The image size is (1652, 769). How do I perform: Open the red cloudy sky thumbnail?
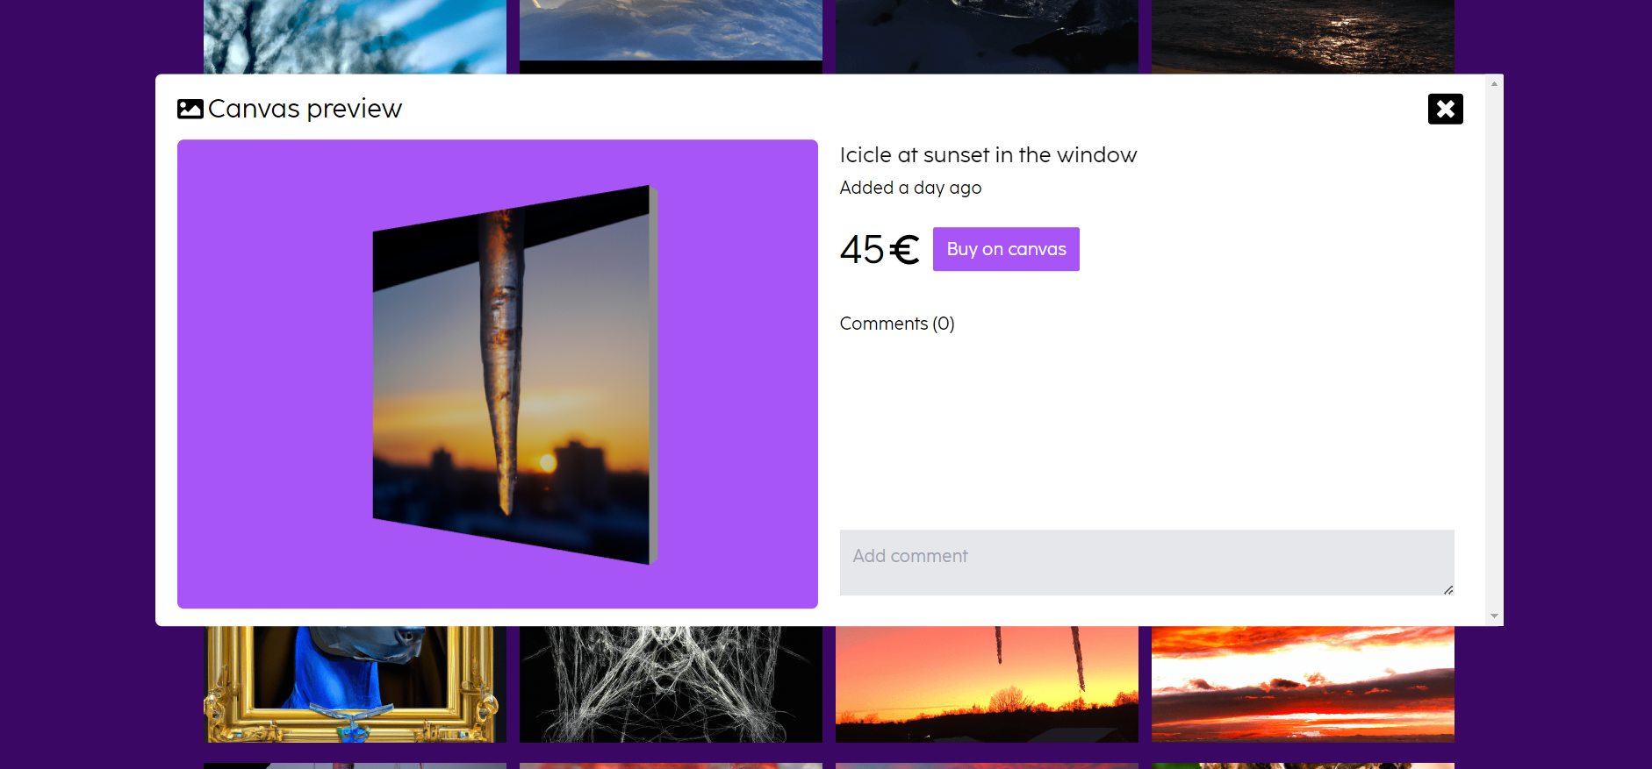[1303, 684]
